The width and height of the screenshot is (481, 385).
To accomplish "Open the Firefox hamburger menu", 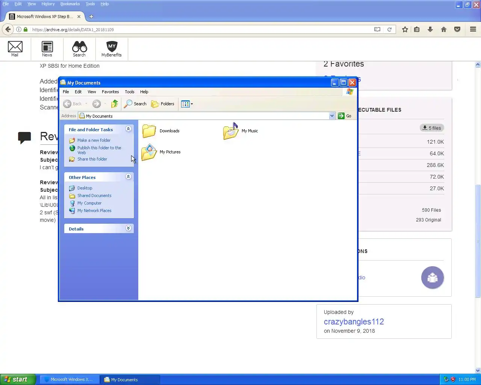I will coord(473,29).
